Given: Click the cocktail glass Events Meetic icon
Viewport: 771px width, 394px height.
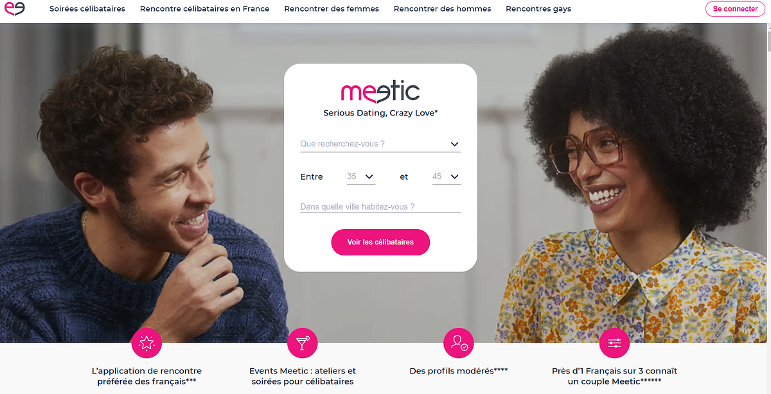Looking at the screenshot, I should point(303,343).
